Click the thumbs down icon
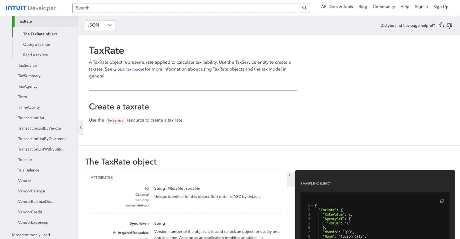Image resolution: width=460 pixels, height=239 pixels. (x=449, y=26)
